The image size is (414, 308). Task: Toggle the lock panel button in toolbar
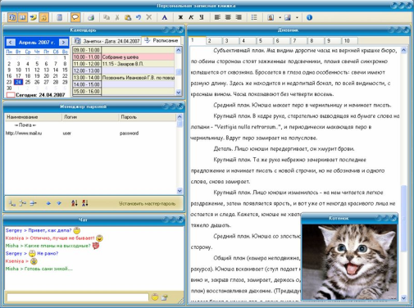click(x=43, y=17)
